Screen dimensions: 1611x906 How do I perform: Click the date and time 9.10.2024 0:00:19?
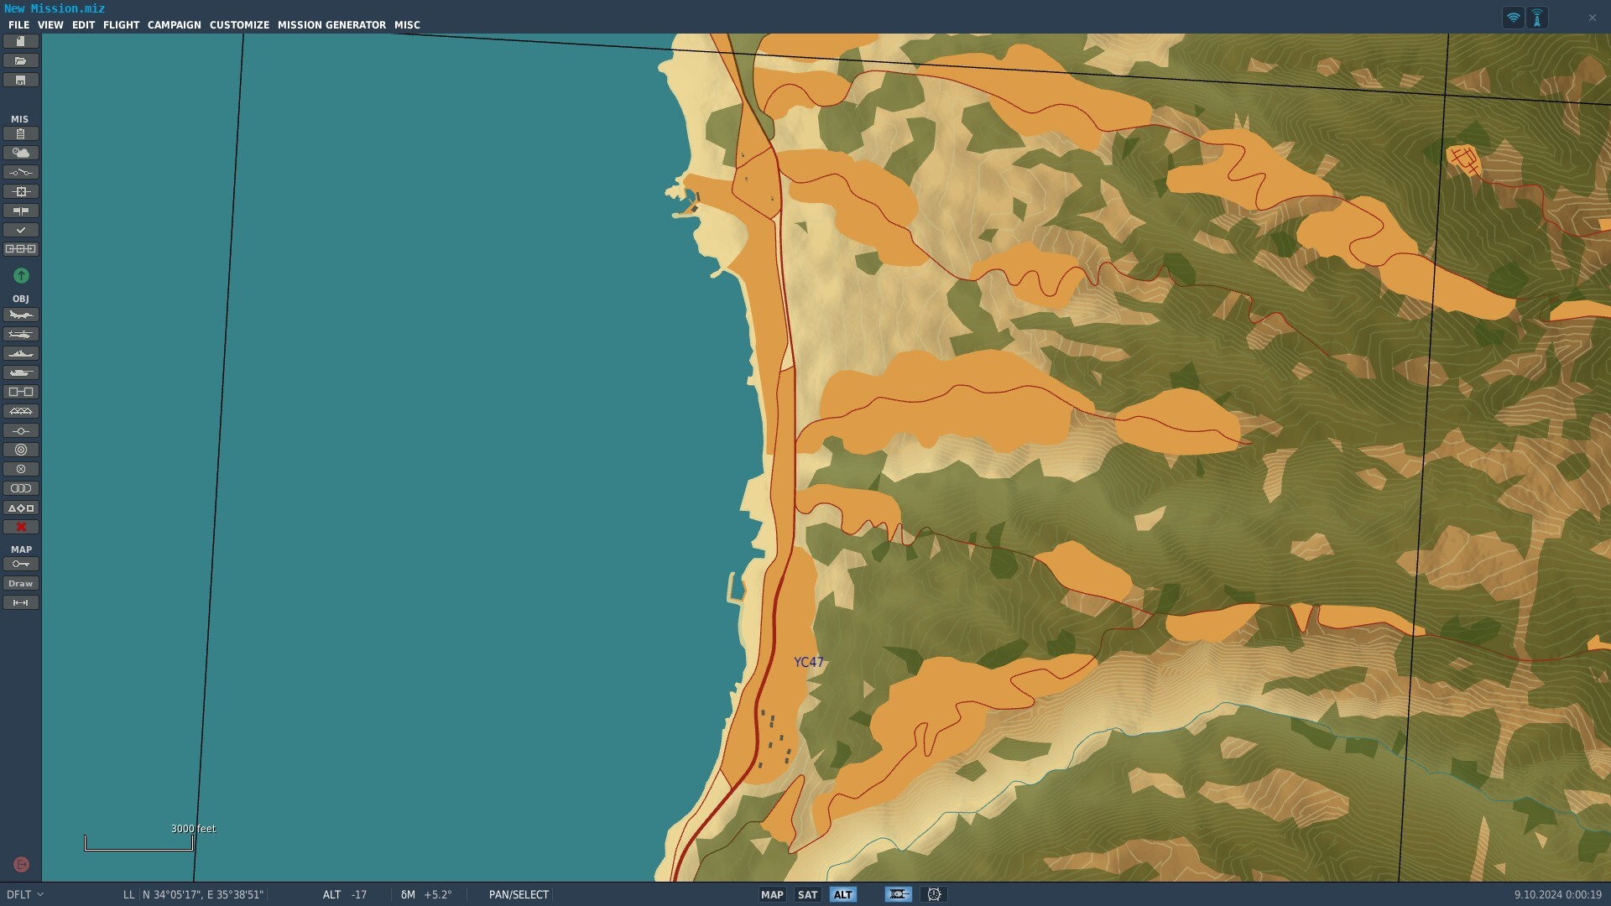(x=1557, y=894)
